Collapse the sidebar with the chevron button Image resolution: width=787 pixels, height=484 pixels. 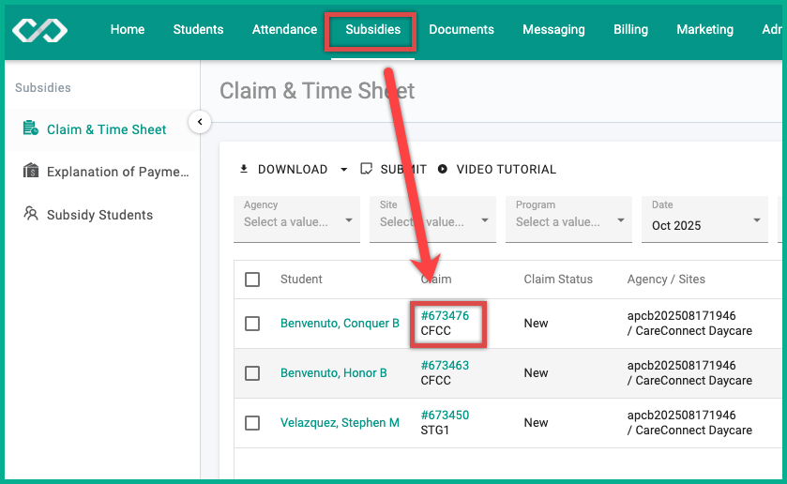tap(200, 122)
